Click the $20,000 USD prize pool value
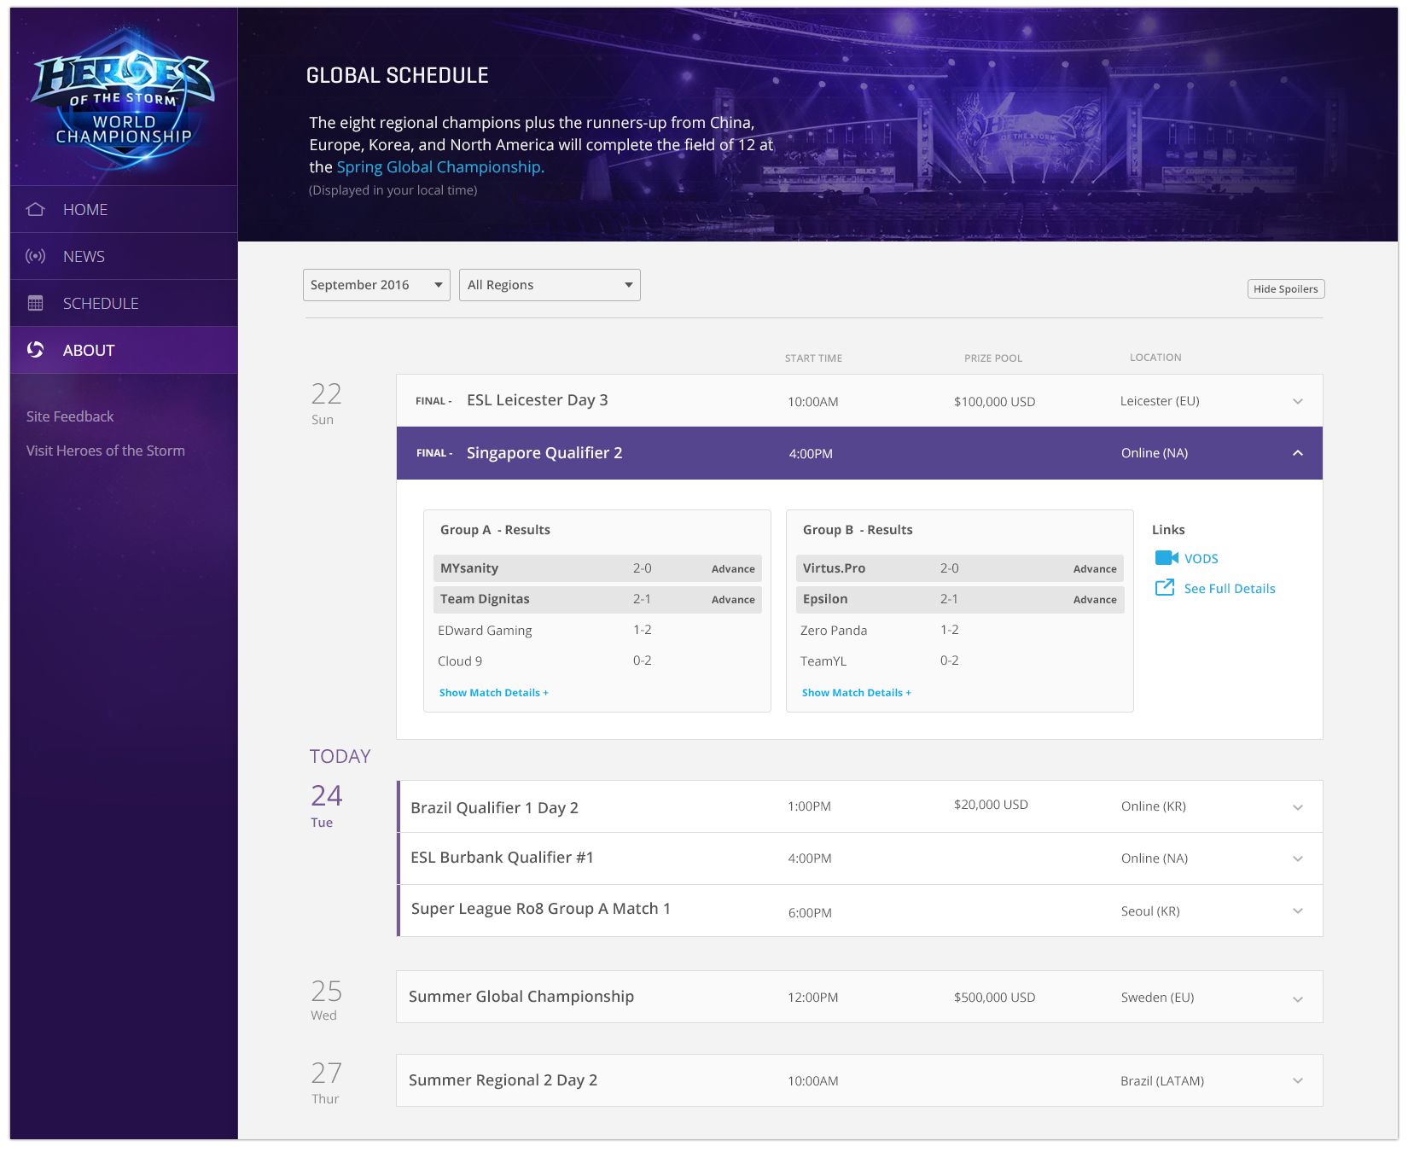 click(x=992, y=805)
